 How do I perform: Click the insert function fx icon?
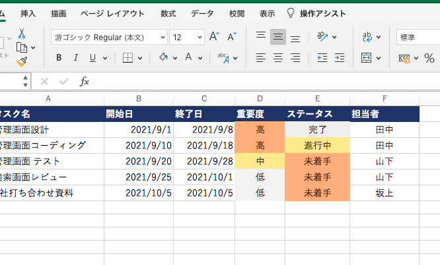tap(84, 81)
